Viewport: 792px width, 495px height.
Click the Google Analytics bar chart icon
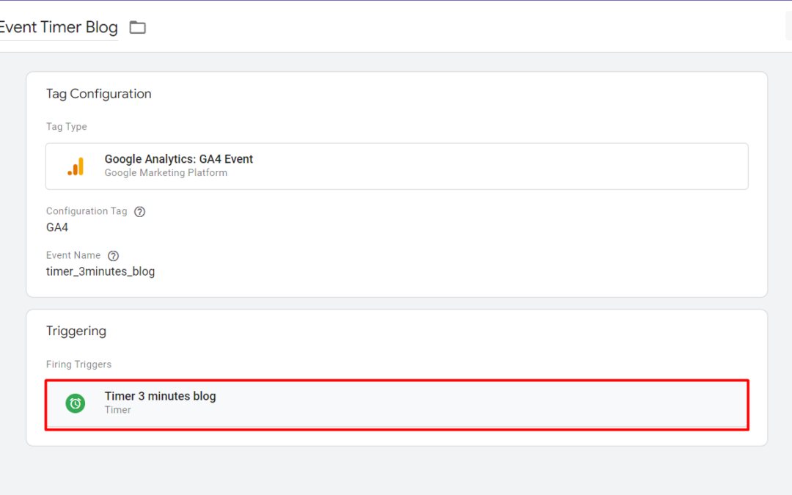click(76, 166)
